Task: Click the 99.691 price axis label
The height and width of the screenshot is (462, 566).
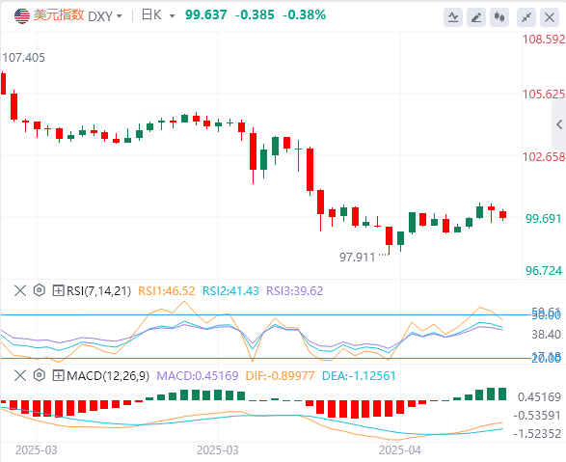Action: pyautogui.click(x=543, y=219)
